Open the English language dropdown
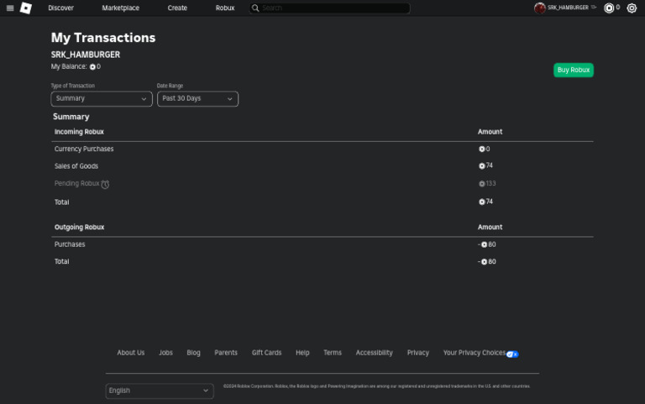The width and height of the screenshot is (645, 404). (160, 391)
